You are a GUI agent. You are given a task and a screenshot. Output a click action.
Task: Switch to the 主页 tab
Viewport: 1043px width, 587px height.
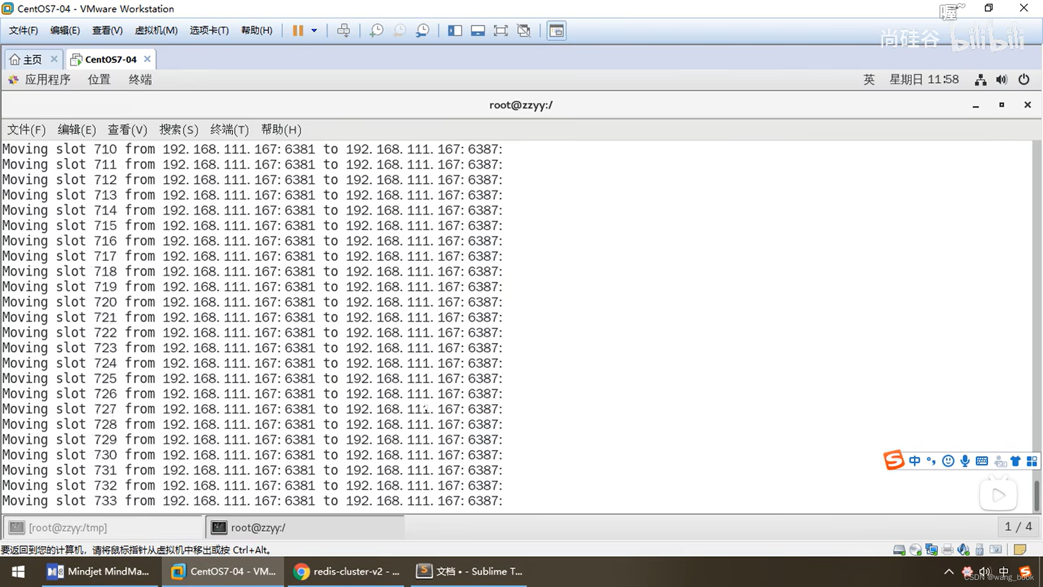click(x=32, y=59)
